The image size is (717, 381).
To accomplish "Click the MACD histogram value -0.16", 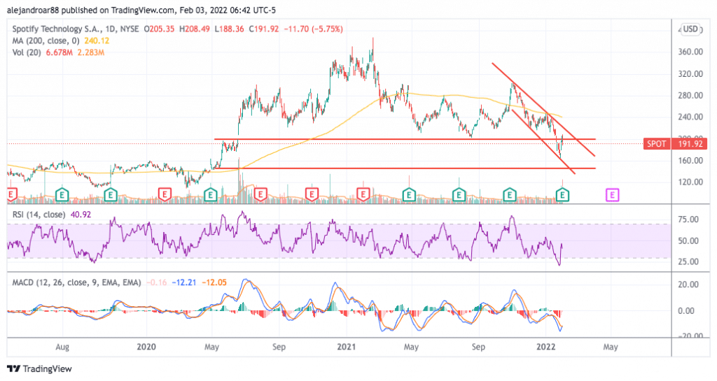I will pos(156,282).
